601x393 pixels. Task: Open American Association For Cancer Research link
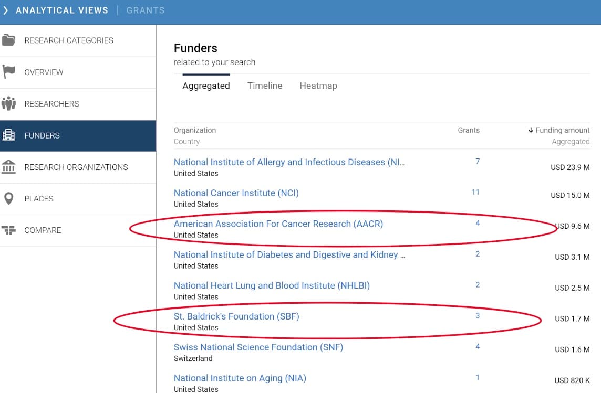[278, 224]
